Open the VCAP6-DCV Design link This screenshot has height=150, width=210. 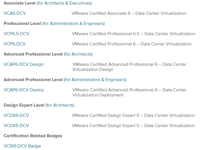(x=24, y=64)
